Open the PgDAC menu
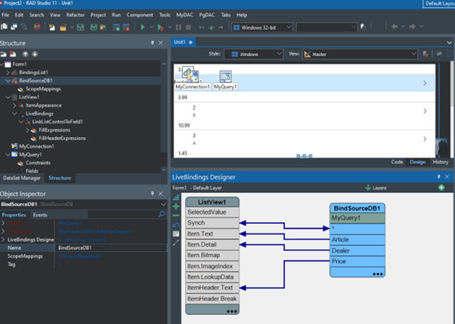 pos(207,15)
